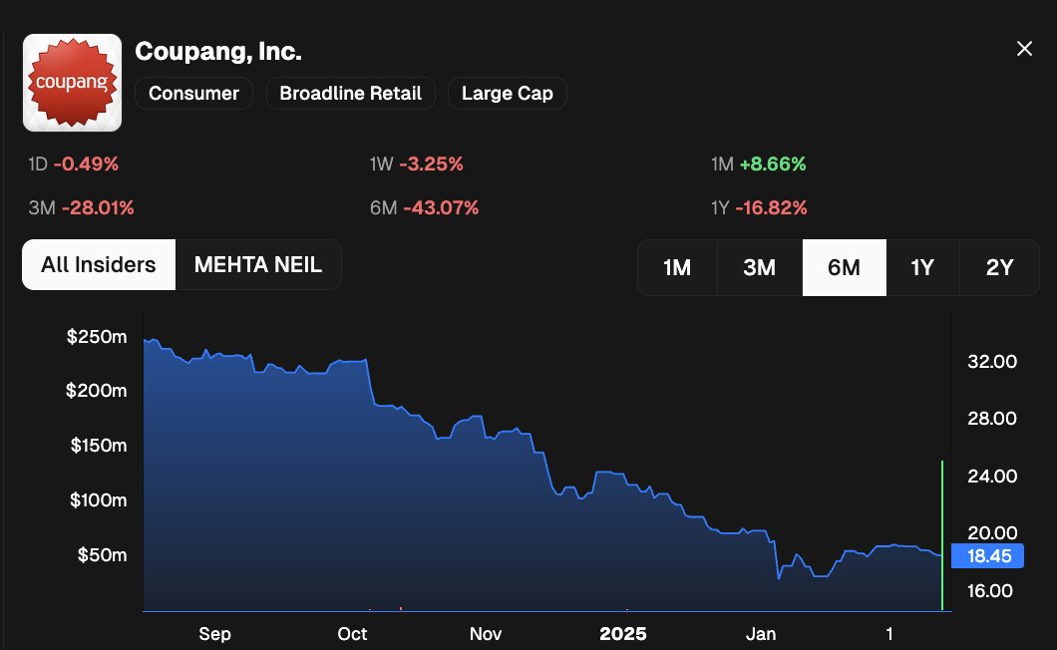Click the $200m axis label
The image size is (1057, 650).
[96, 391]
